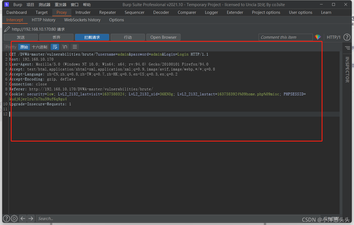Click the Upgrade-Insecure-Requests header line
Image resolution: width=354 pixels, height=225 pixels.
[x=40, y=104]
